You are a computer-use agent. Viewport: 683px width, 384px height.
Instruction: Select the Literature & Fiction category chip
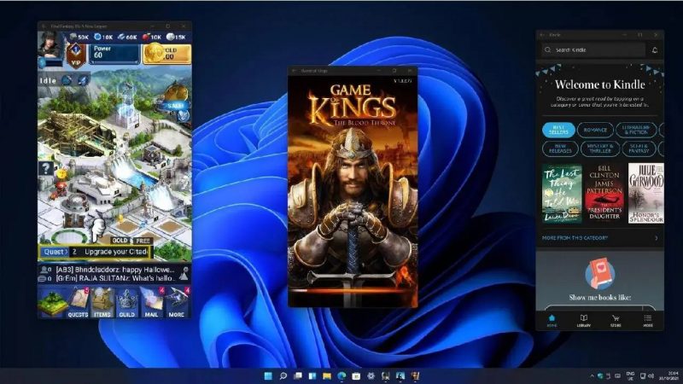coord(636,130)
